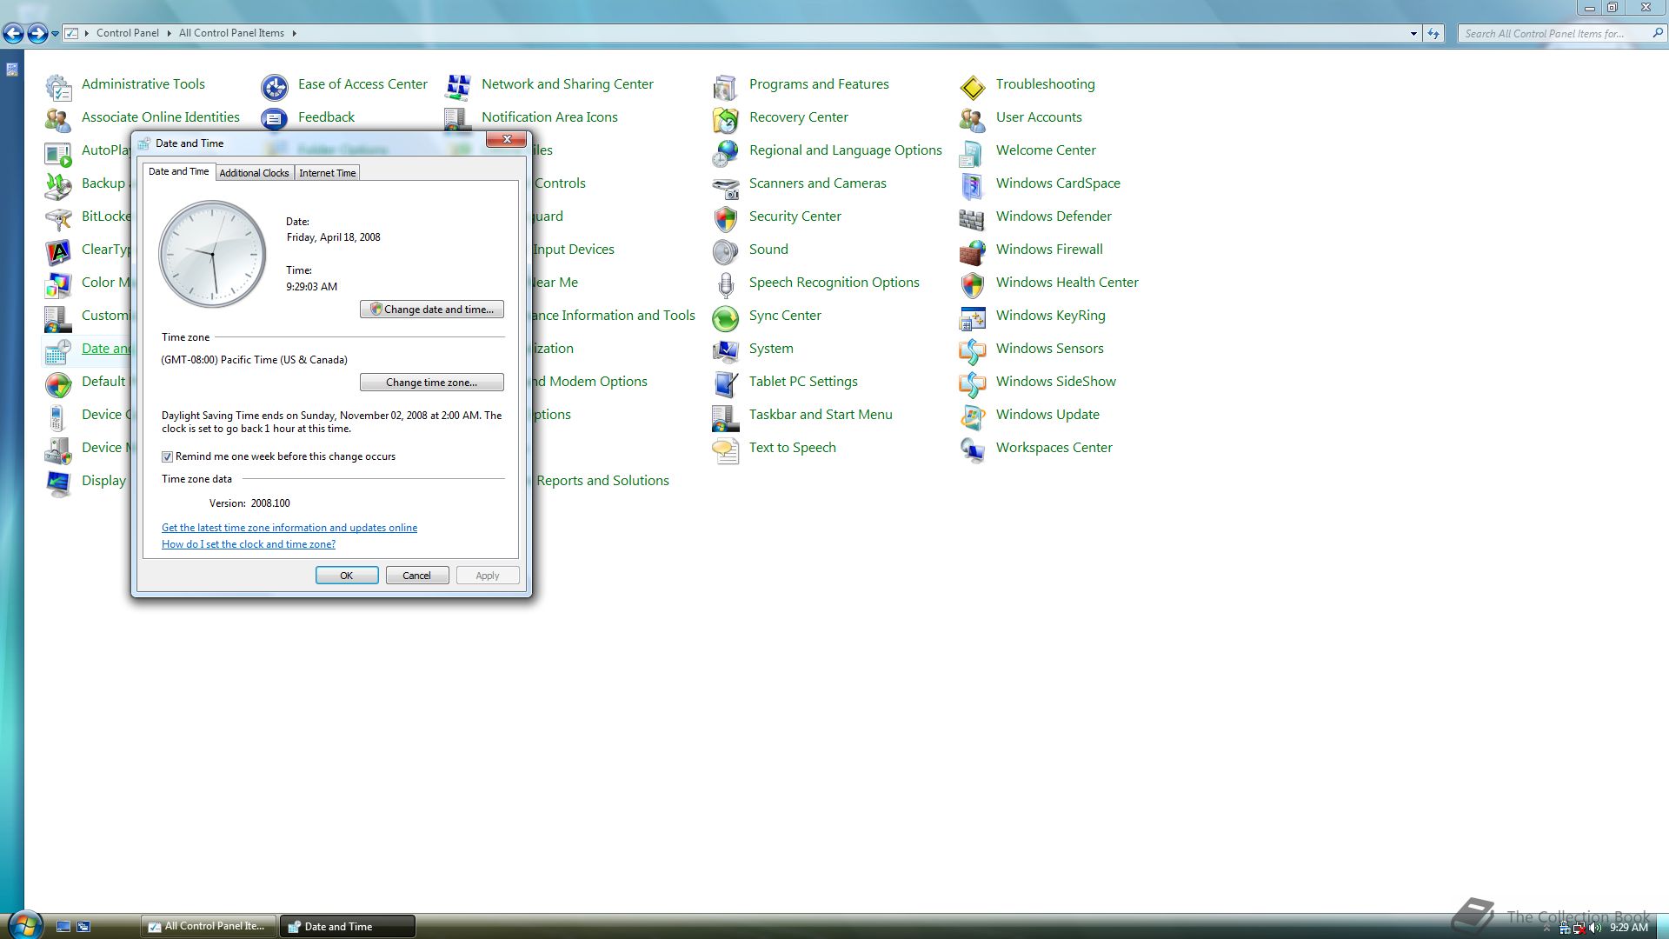
Task: Open the Sync Center icon
Action: [x=726, y=317]
